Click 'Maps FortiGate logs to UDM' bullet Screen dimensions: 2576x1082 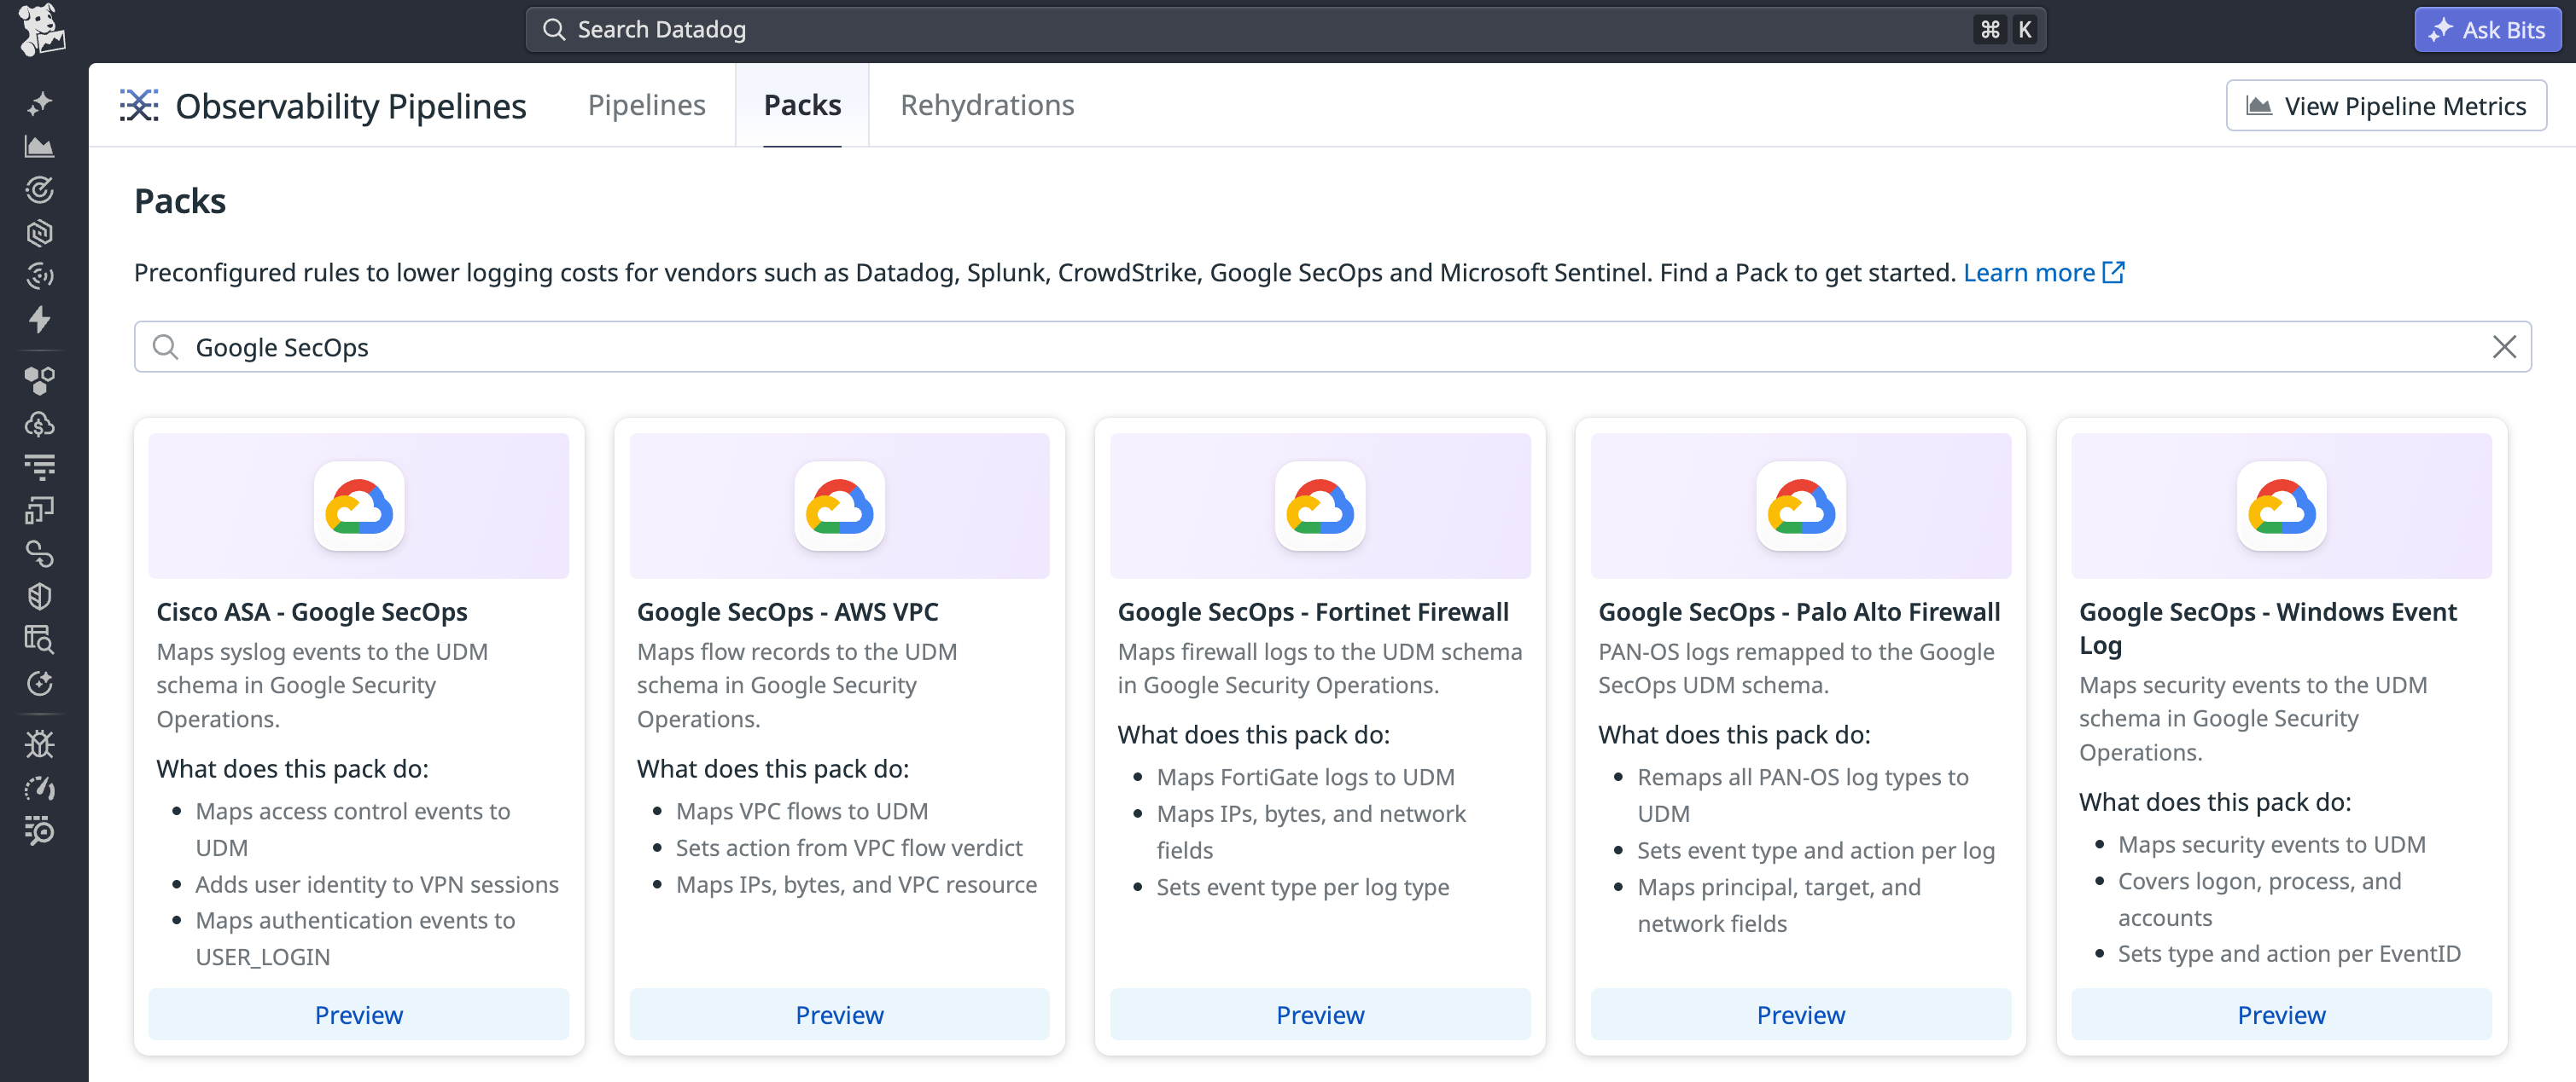pyautogui.click(x=1306, y=776)
